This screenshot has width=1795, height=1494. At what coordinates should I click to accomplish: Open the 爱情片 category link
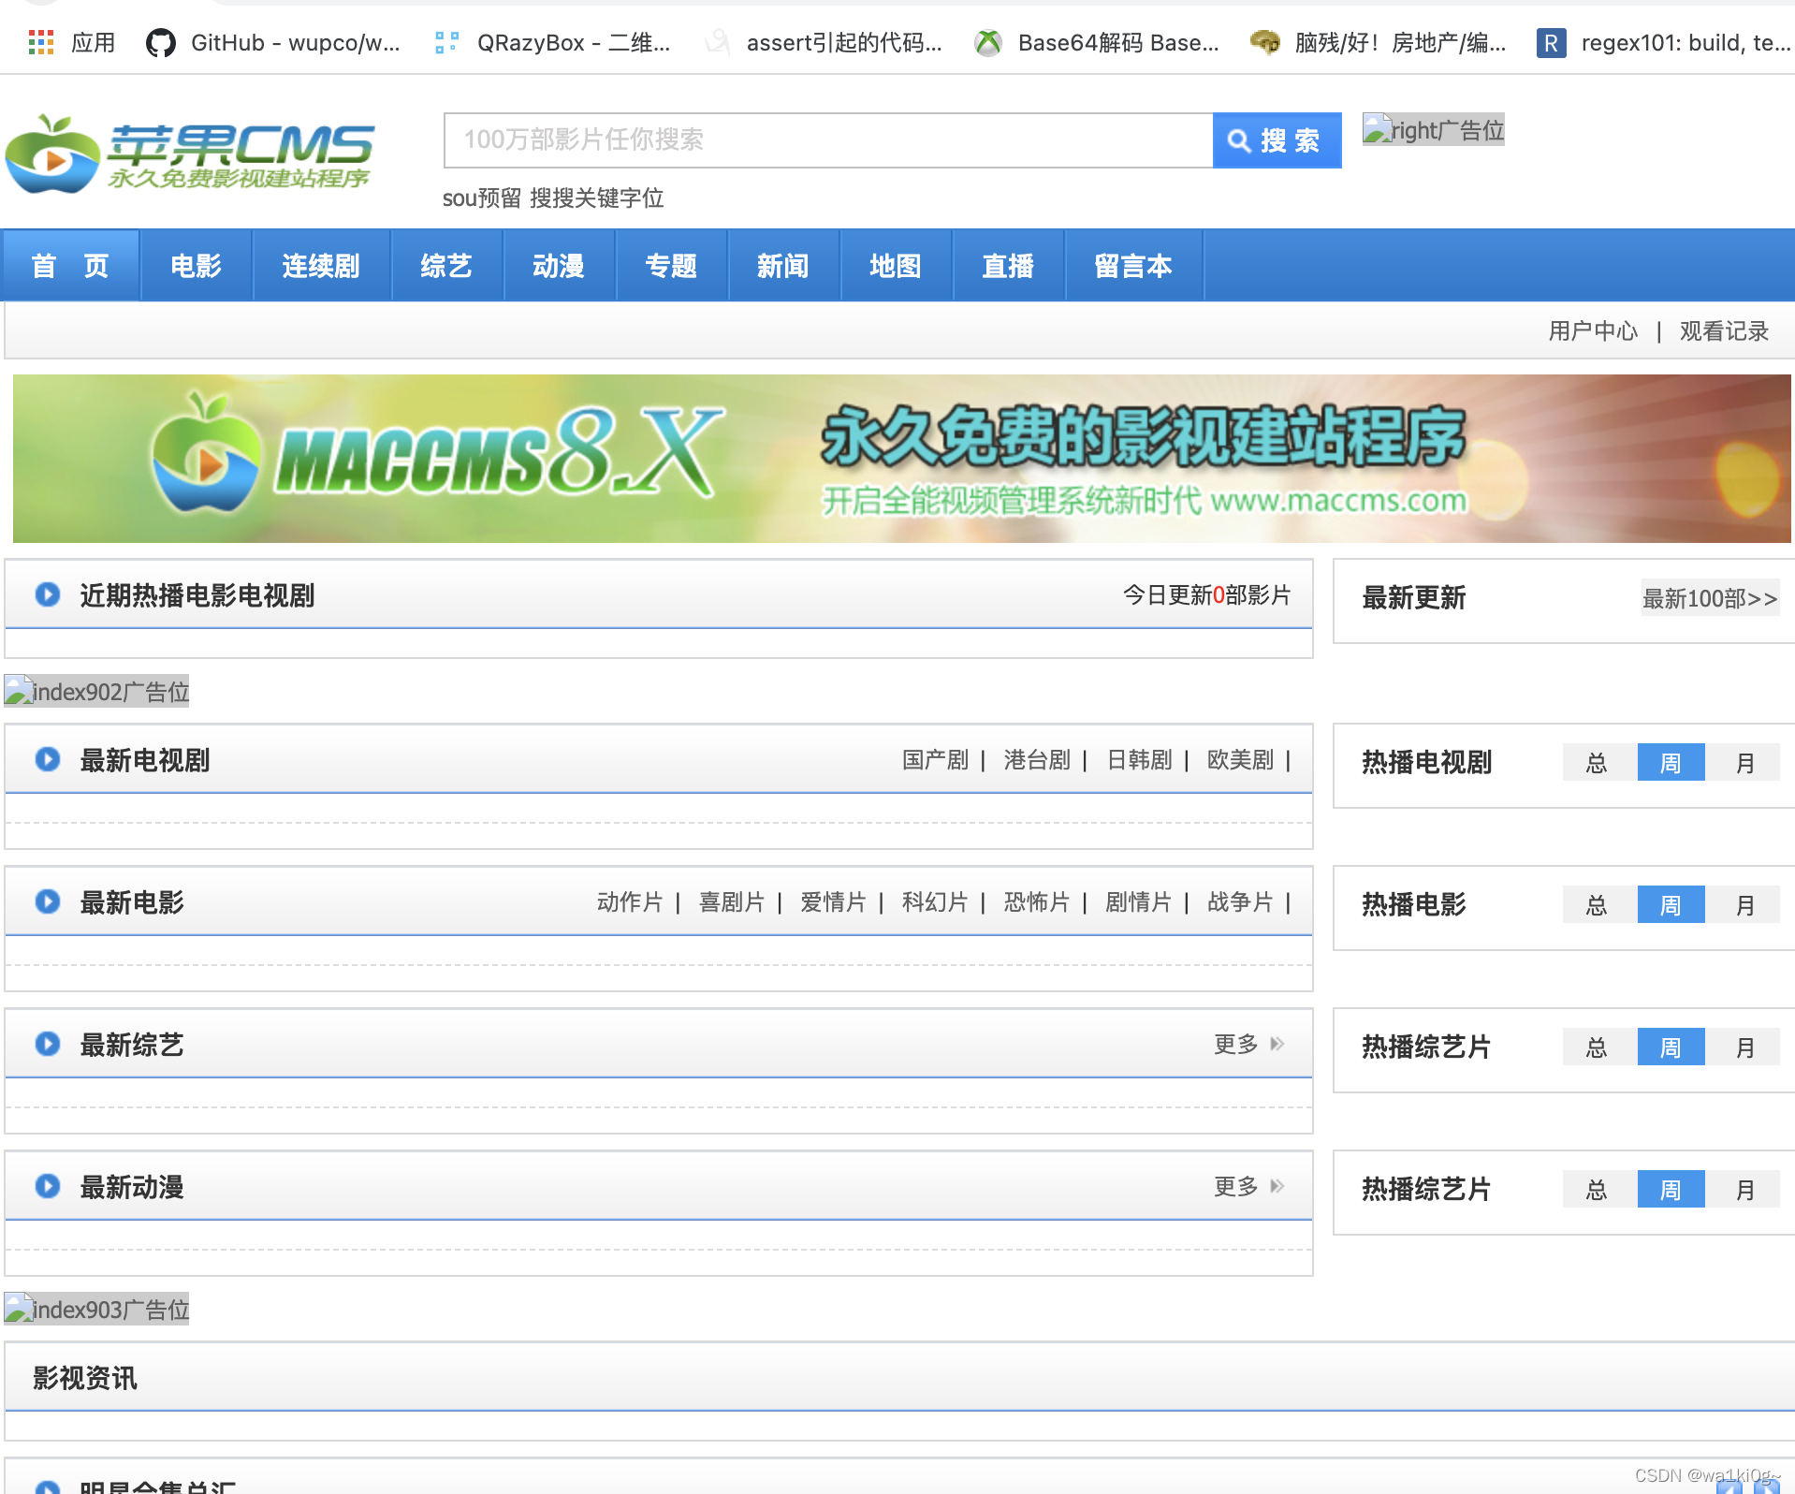[x=834, y=902]
